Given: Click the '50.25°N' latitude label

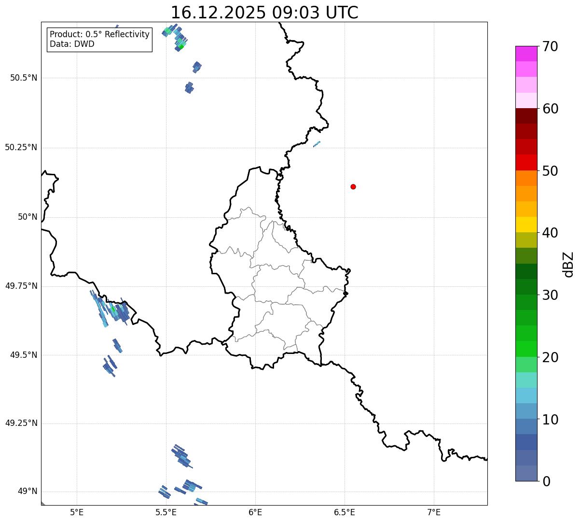Looking at the screenshot, I should (x=21, y=147).
